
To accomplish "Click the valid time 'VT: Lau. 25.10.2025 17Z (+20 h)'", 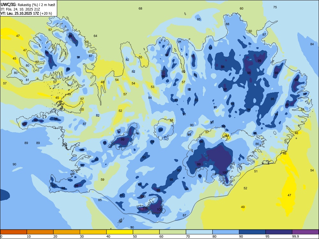I will 26,14.
